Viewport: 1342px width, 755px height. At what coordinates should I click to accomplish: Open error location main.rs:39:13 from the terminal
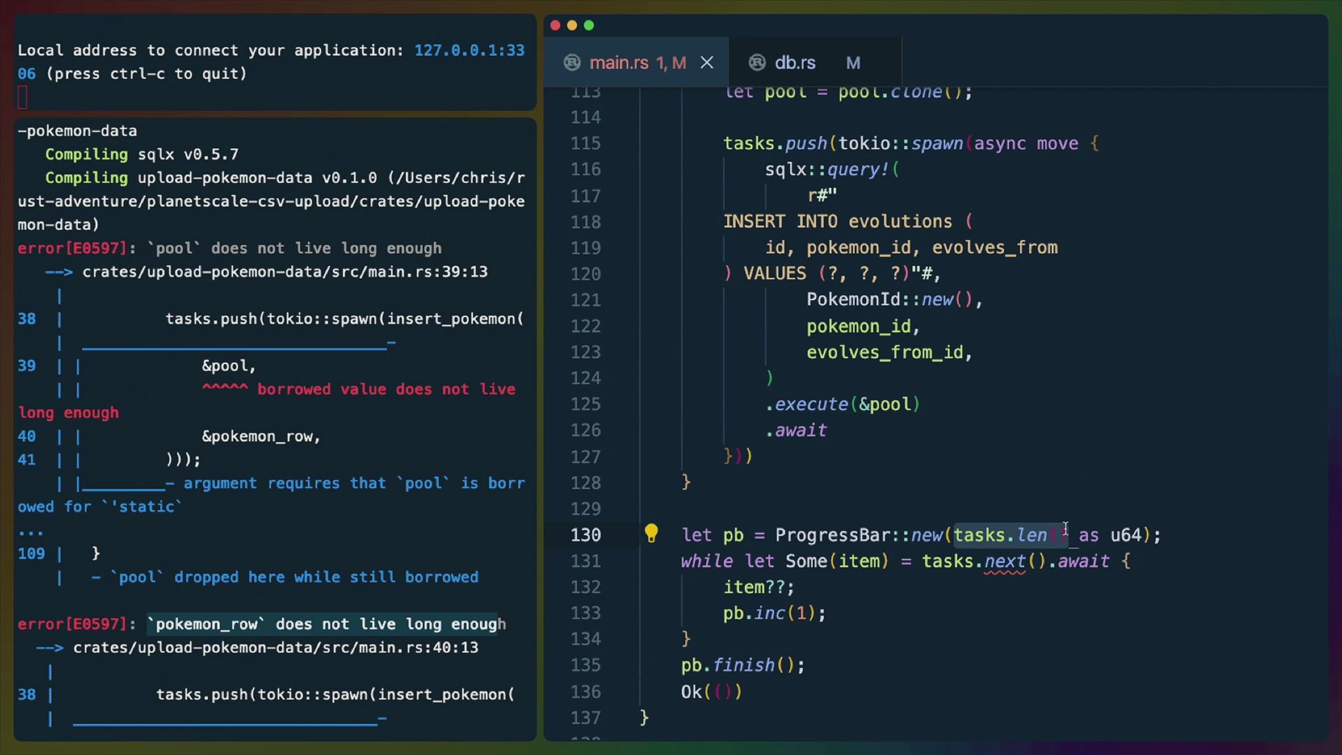(x=285, y=272)
